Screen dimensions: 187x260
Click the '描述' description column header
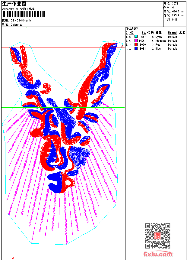(x=159, y=33)
